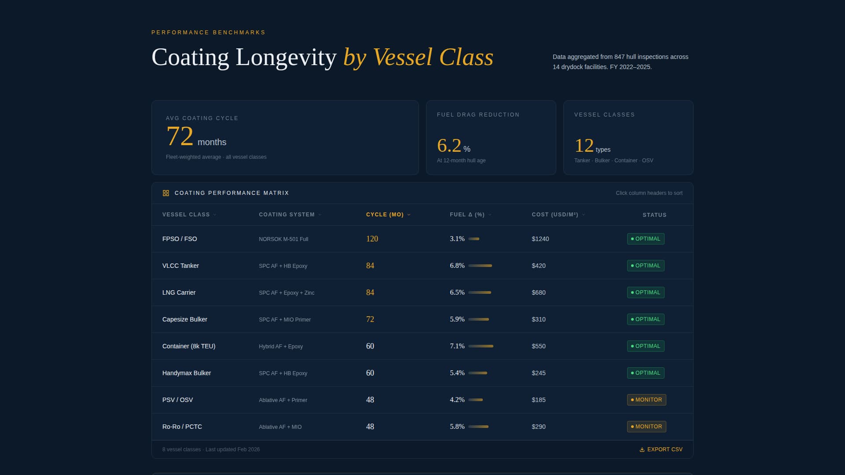This screenshot has width=845, height=475.
Task: Click the VLCC Tanker Optimal status badge
Action: [x=645, y=266]
